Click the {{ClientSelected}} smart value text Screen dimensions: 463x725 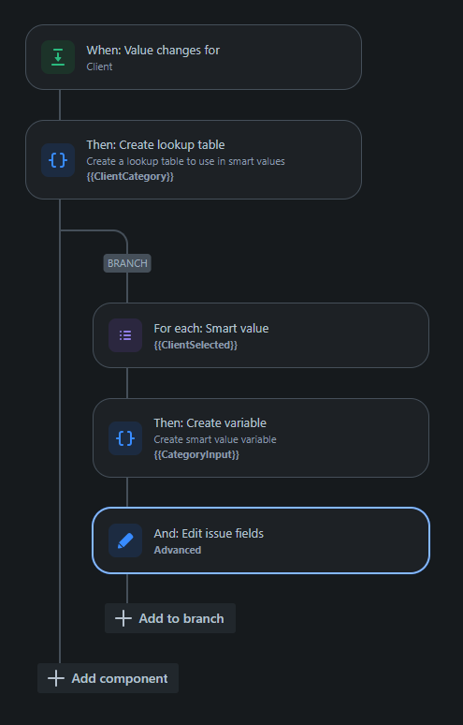195,345
